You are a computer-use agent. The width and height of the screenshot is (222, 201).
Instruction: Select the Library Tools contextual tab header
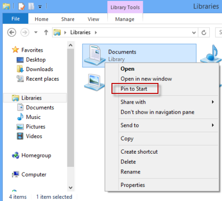125,7
